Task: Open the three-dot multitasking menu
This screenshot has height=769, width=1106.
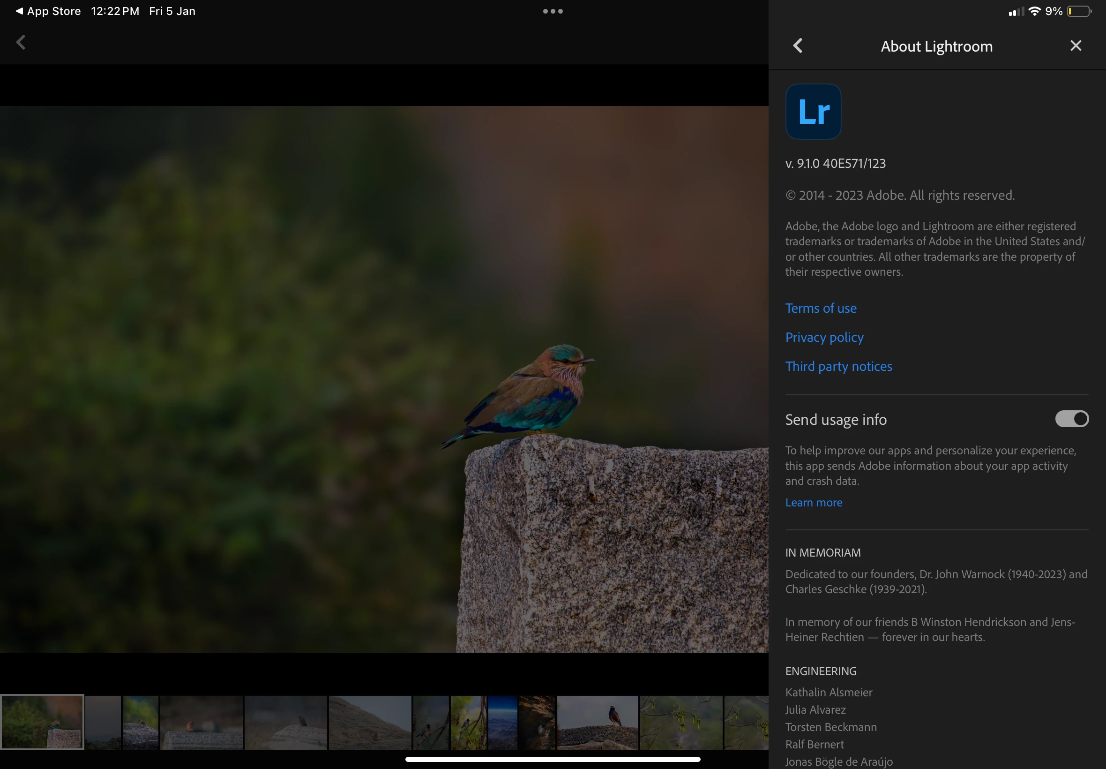Action: click(552, 11)
